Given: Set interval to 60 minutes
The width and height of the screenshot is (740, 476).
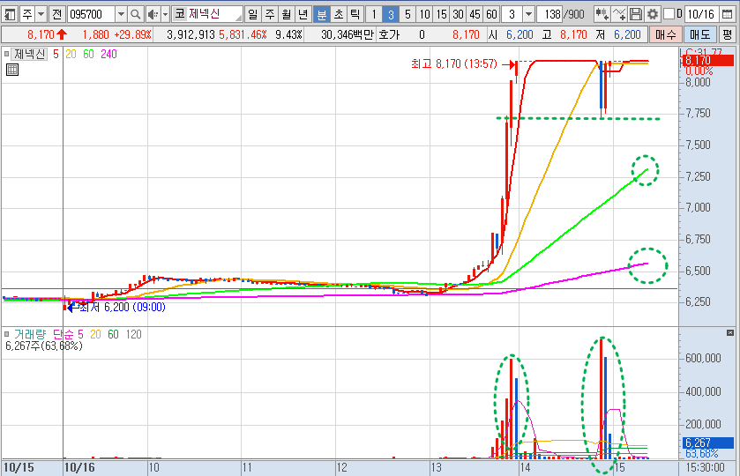Looking at the screenshot, I should tap(492, 14).
